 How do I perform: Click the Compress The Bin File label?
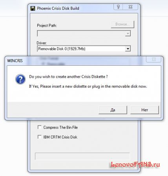coord(60,128)
